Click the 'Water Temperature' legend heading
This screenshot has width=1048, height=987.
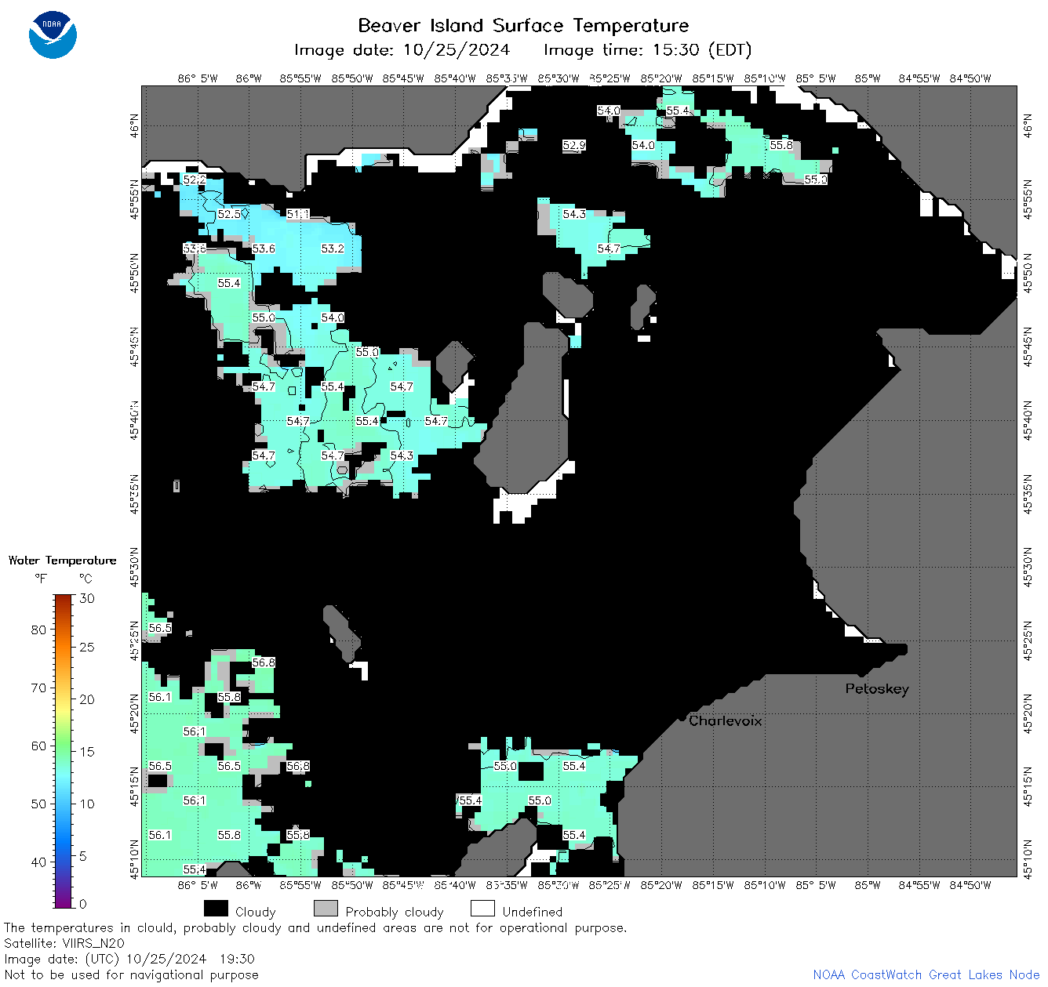pyautogui.click(x=62, y=561)
